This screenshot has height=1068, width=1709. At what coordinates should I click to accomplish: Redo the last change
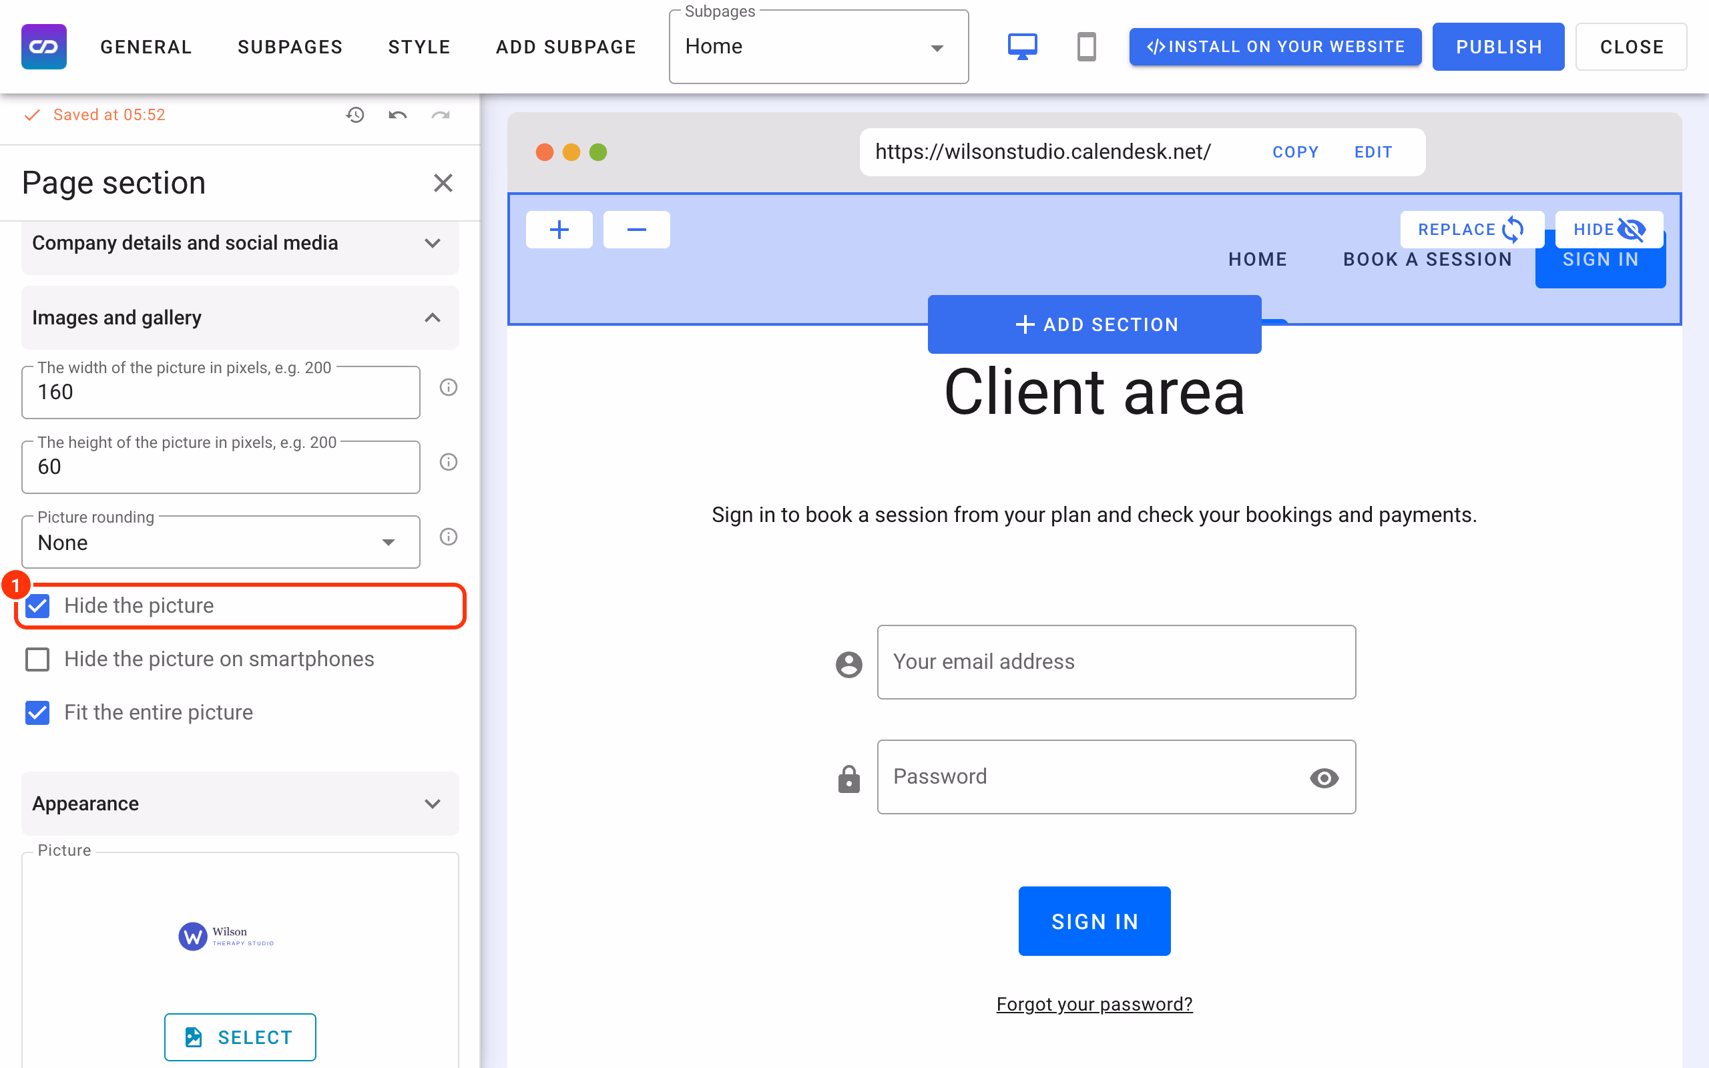(x=441, y=114)
